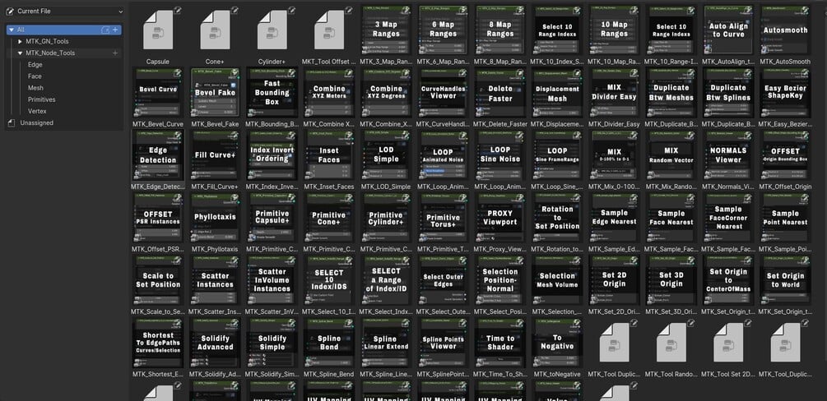Click the pencil badge on Cone+ asset
This screenshot has width=827, height=401.
[x=235, y=10]
